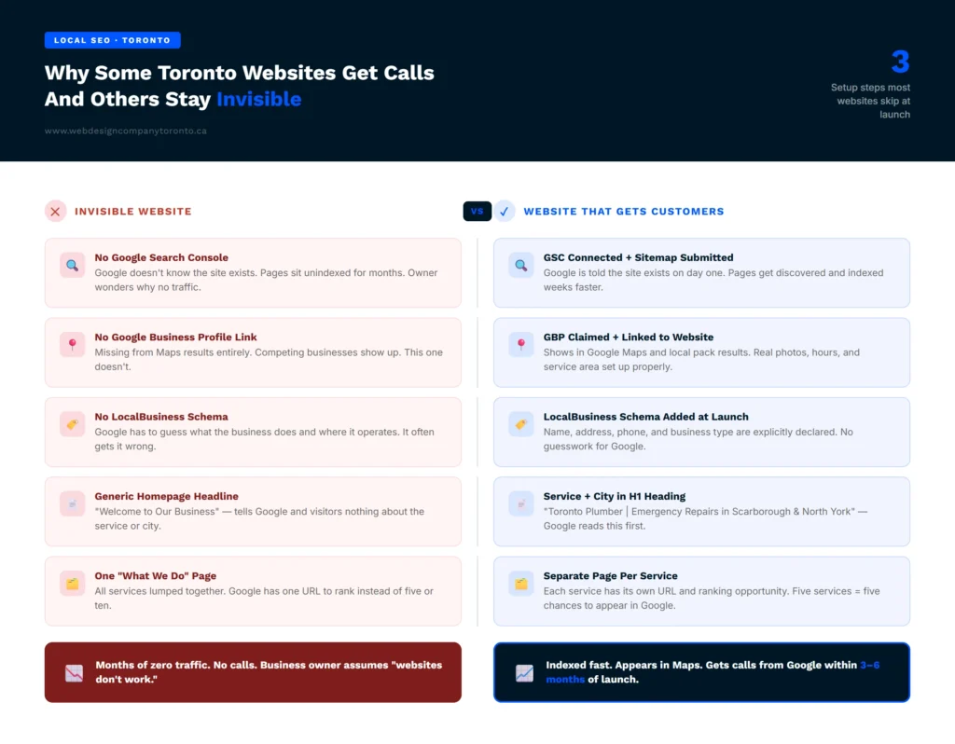Click the "No Google Search Console" title
Image resolution: width=955 pixels, height=744 pixels.
[161, 257]
